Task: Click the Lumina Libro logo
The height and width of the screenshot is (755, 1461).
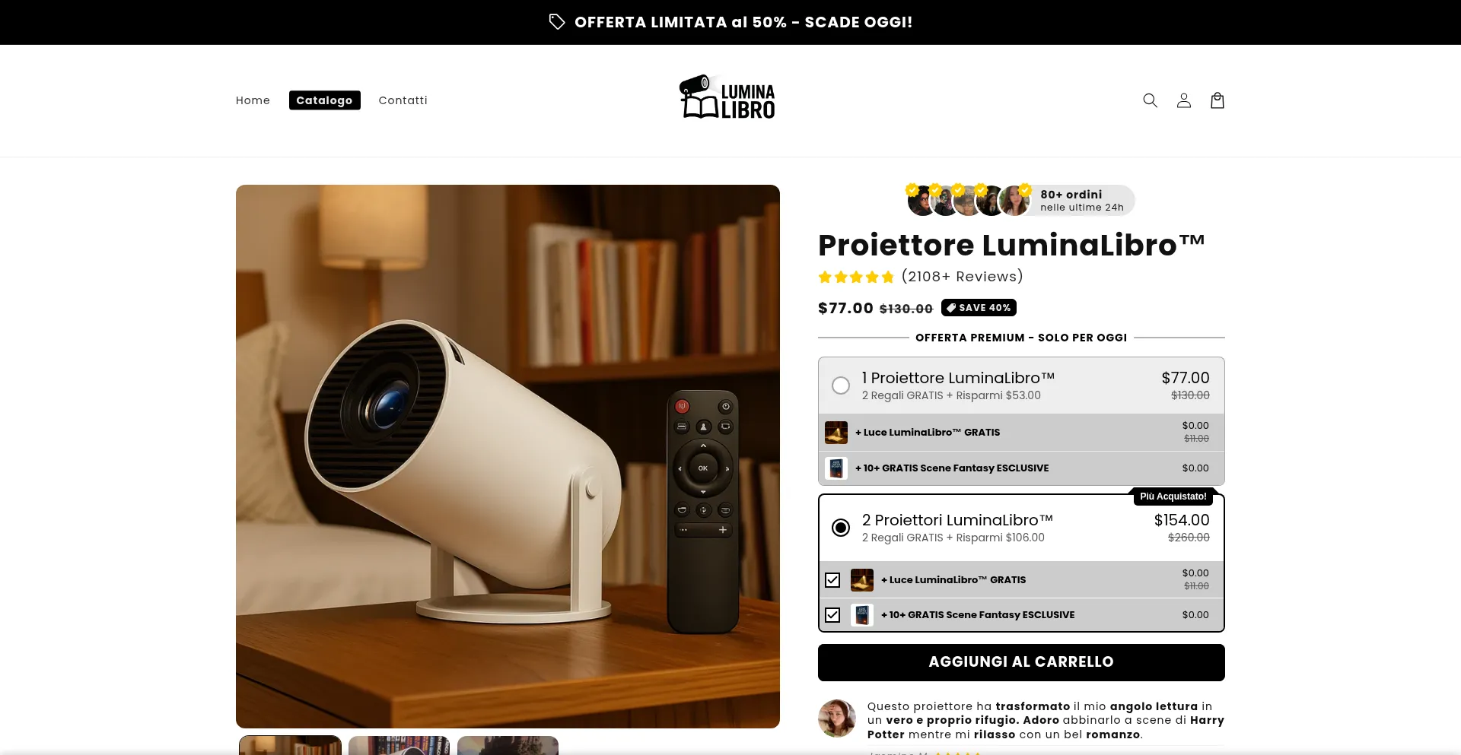Action: pyautogui.click(x=727, y=97)
